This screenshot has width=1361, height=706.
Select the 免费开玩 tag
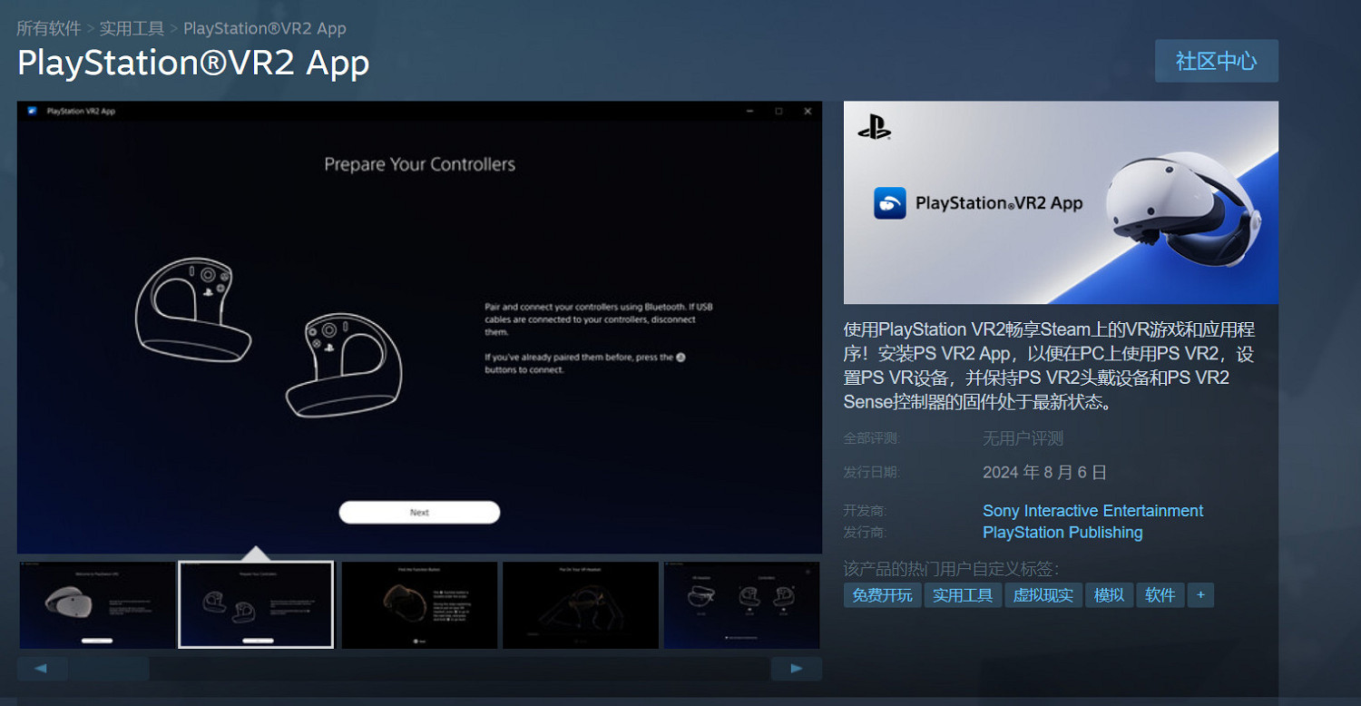pyautogui.click(x=881, y=594)
